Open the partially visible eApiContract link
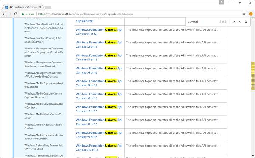Image resolution: width=255 pixels, height=158 pixels. coord(85,21)
